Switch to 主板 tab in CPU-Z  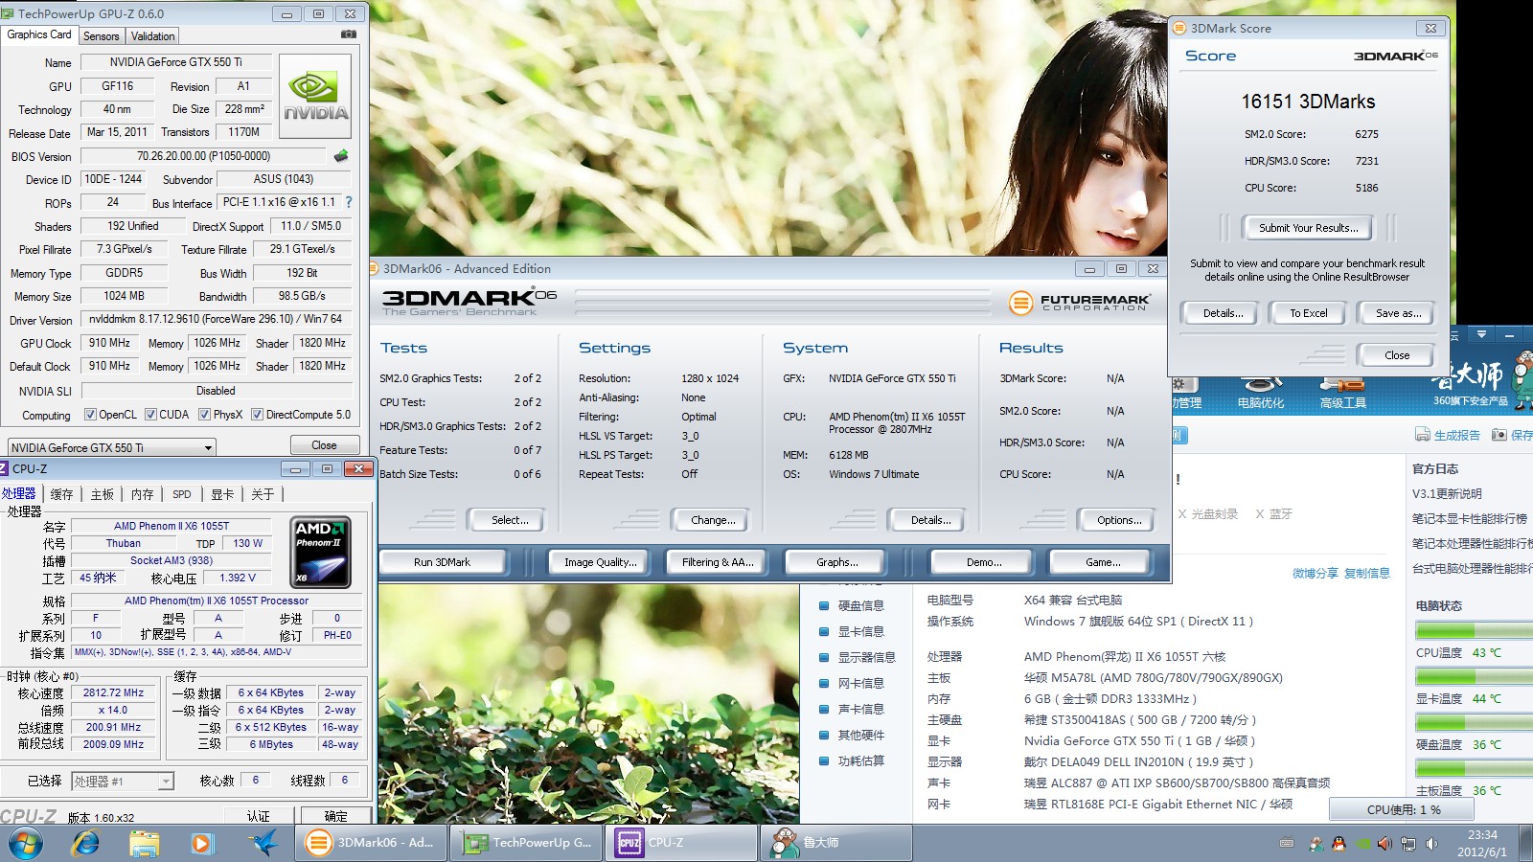click(x=102, y=494)
